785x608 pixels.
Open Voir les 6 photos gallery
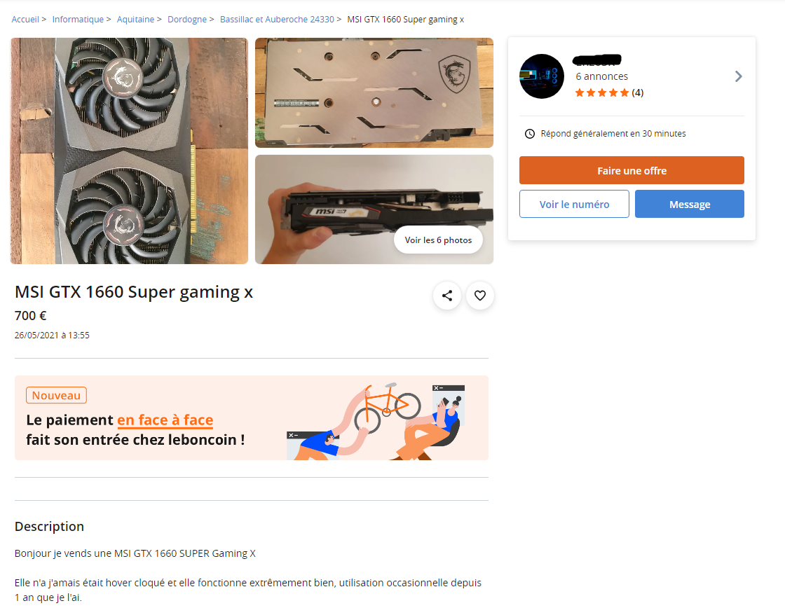tap(438, 240)
